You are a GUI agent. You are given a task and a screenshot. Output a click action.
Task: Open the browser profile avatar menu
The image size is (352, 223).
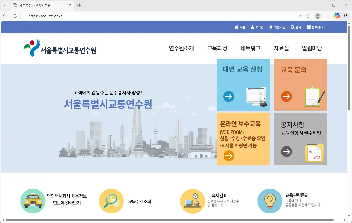coord(317,16)
